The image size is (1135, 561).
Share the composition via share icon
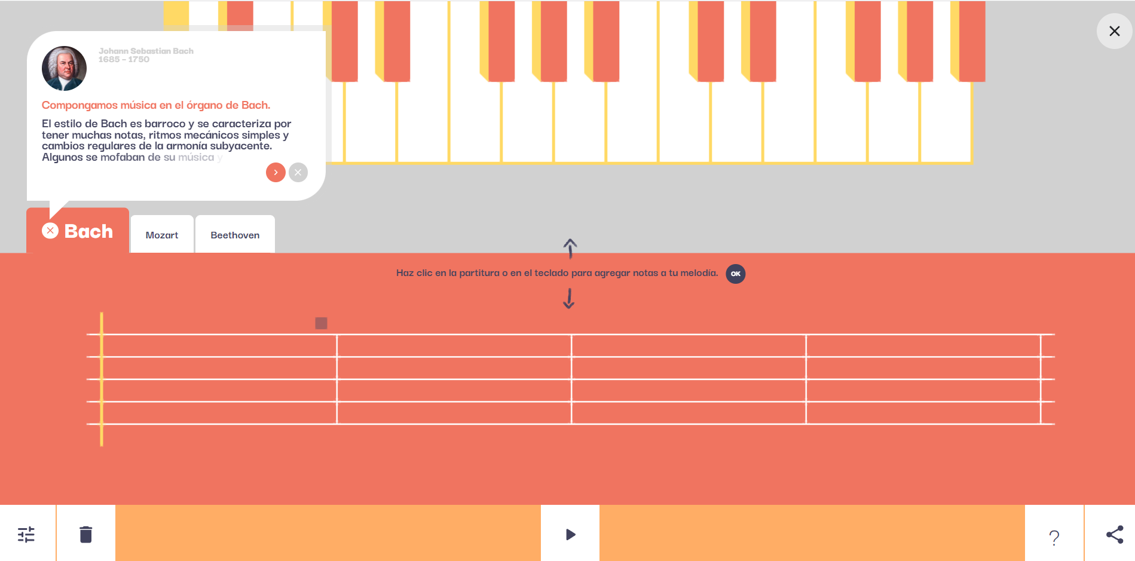click(1115, 534)
